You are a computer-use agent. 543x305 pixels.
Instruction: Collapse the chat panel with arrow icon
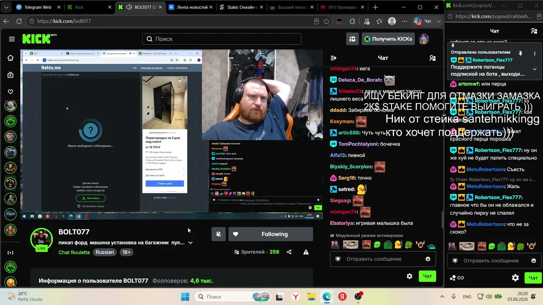[x=333, y=58]
